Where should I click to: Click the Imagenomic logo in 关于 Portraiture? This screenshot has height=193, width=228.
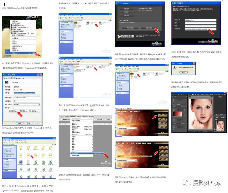126,36
